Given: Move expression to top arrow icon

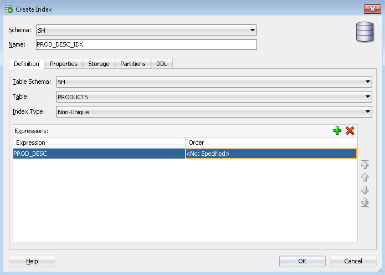Looking at the screenshot, I should 365,165.
